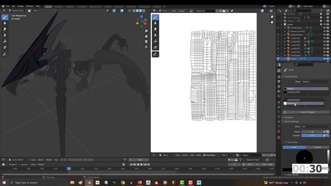Select the Gradient color mode button

point(317,147)
